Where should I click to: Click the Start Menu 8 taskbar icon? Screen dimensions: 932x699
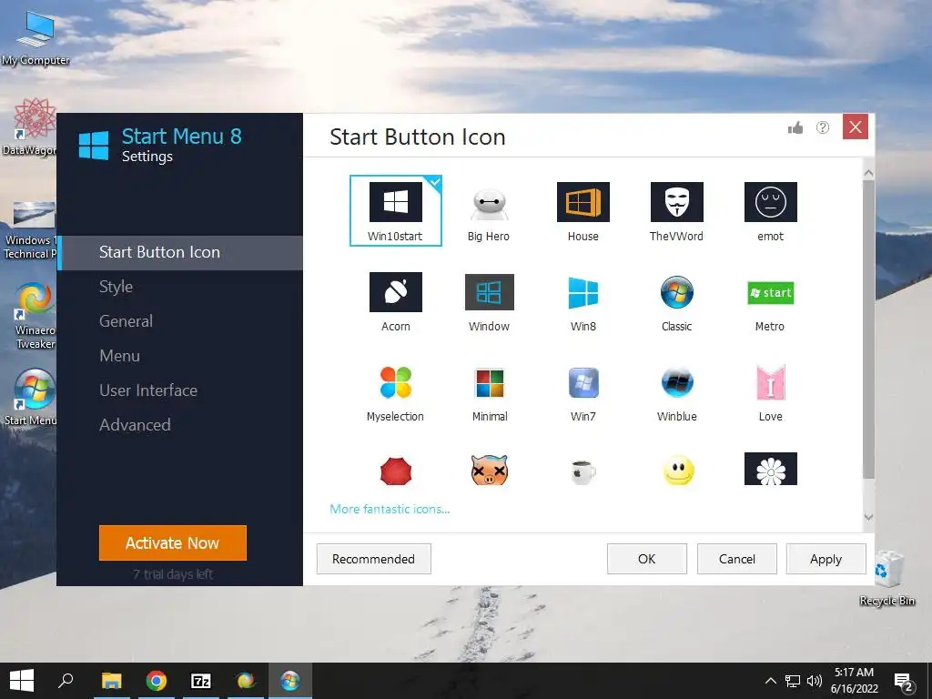tap(290, 681)
